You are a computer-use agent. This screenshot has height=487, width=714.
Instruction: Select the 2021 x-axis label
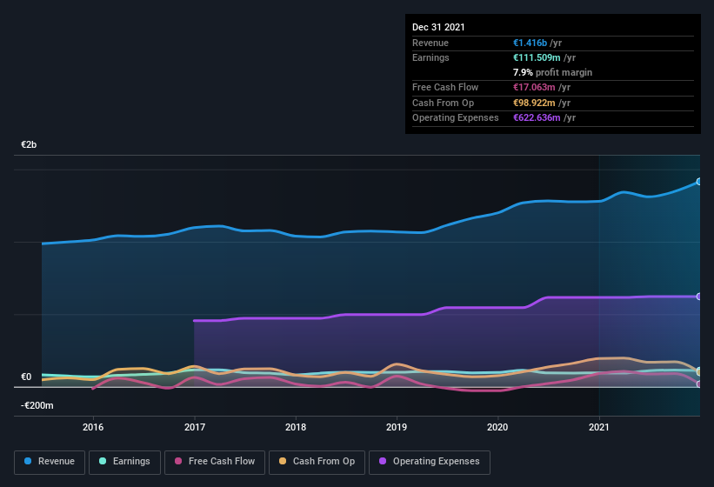tap(599, 427)
